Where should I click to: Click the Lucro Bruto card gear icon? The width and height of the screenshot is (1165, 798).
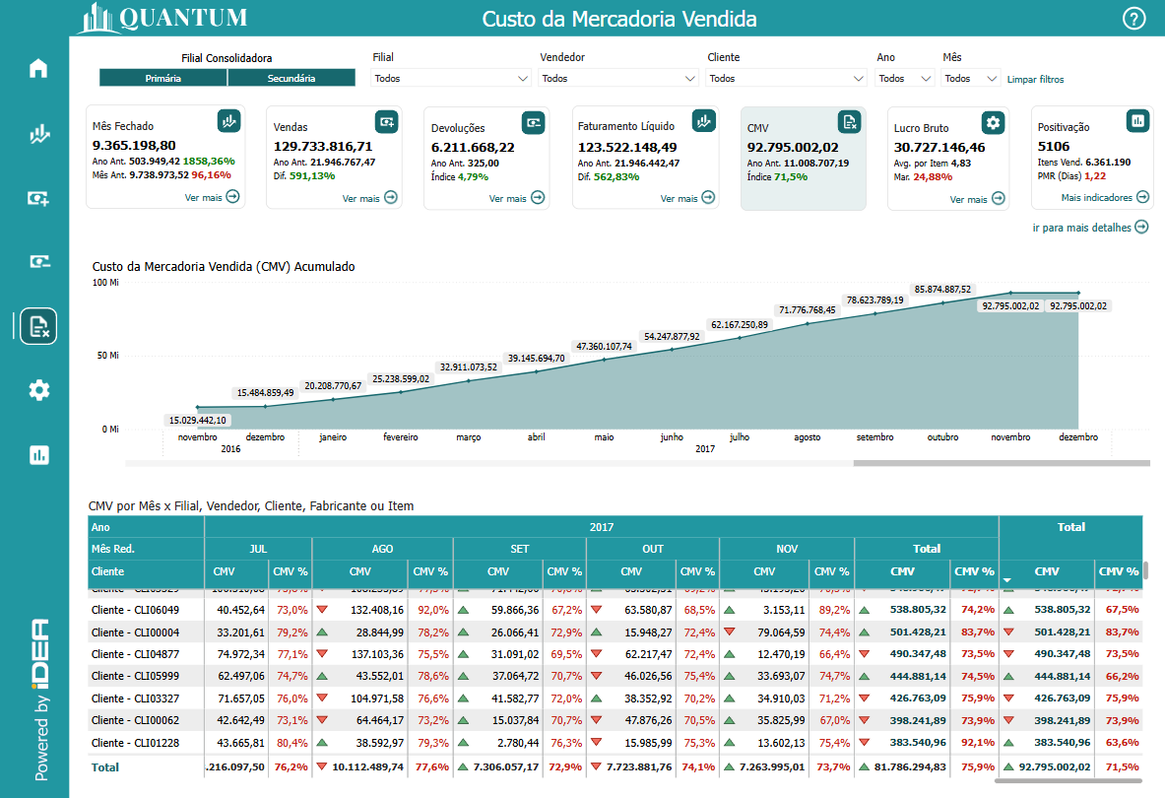(x=993, y=122)
